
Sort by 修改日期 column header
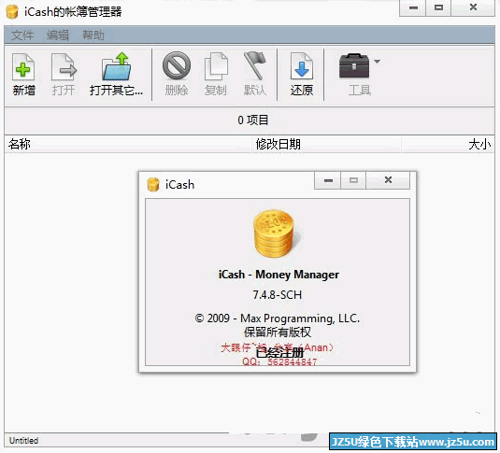[x=327, y=144]
